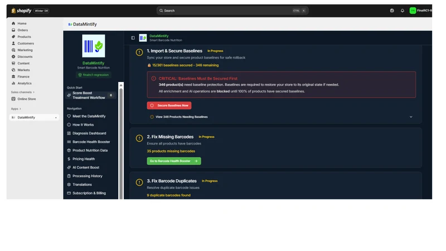Click View 346 Products Needing Baselines text
446x251 pixels.
pyautogui.click(x=182, y=117)
